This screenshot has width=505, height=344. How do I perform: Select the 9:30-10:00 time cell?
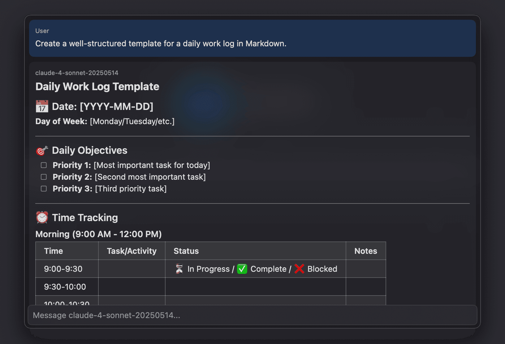[65, 287]
